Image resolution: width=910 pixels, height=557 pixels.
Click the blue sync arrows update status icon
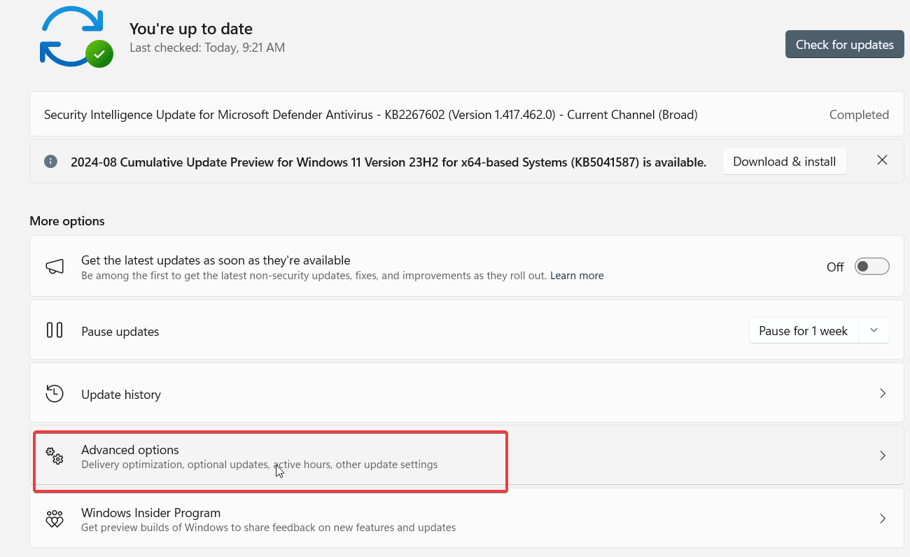76,37
